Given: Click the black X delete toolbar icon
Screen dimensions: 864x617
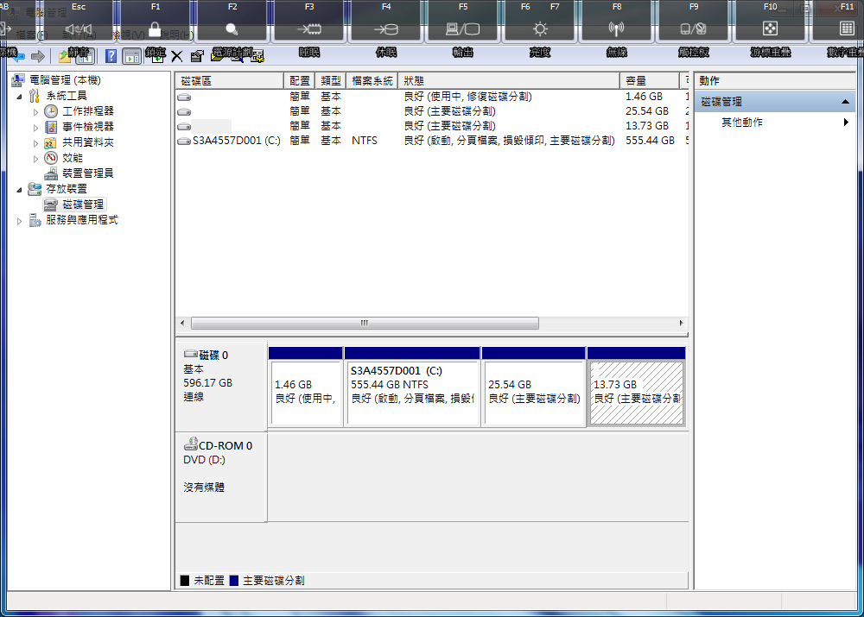Looking at the screenshot, I should tap(177, 56).
